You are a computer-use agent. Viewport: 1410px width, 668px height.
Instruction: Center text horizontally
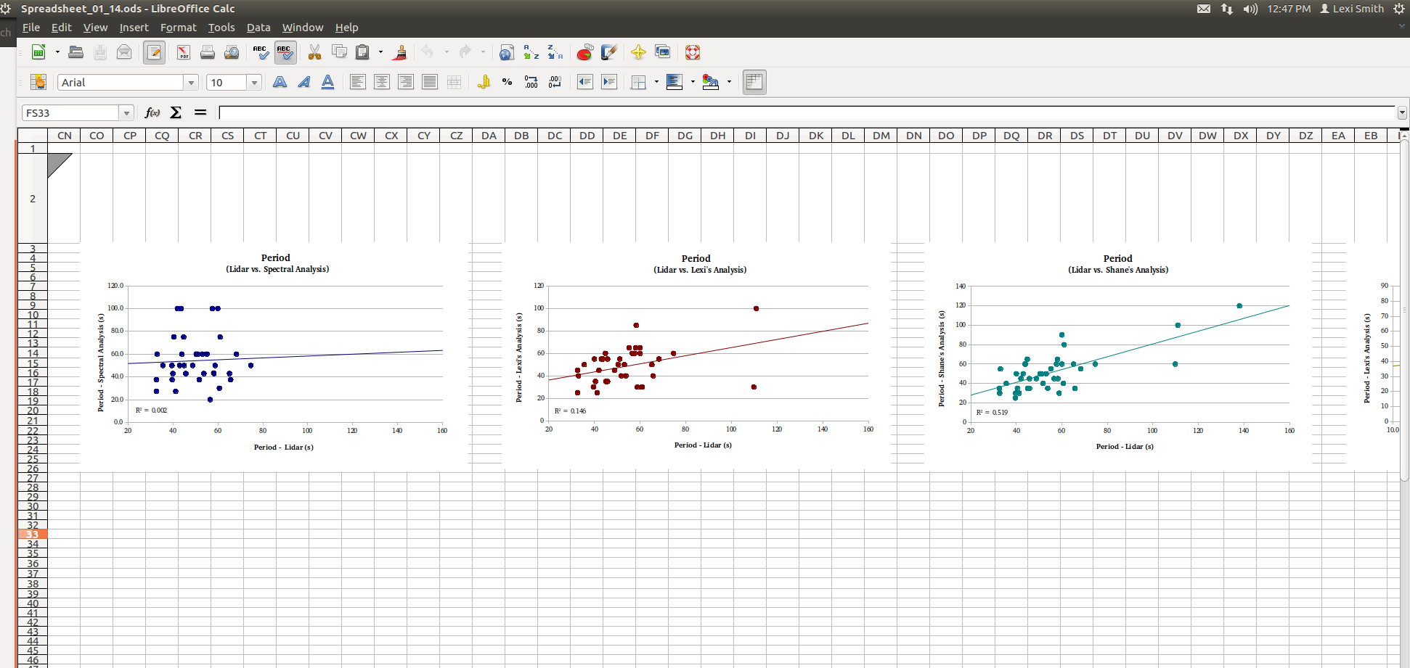click(381, 82)
